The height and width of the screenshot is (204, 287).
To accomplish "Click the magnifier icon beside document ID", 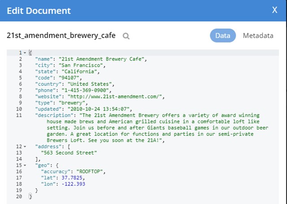I will 126,36.
